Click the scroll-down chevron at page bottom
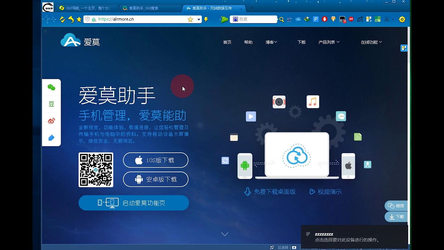The width and height of the screenshot is (444, 250). coord(225,234)
